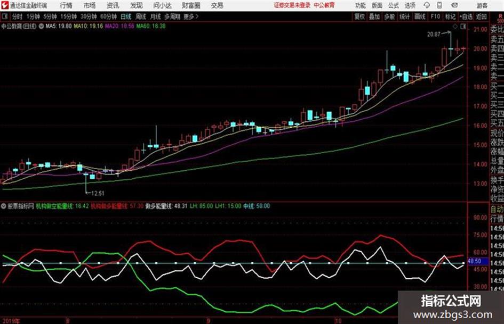The image size is (504, 324).
Task: Toggle the side panel icon left of 分时
Action: pos(5,16)
